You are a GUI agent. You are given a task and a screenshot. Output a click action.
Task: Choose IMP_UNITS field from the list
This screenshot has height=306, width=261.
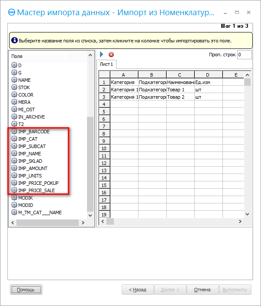30,176
